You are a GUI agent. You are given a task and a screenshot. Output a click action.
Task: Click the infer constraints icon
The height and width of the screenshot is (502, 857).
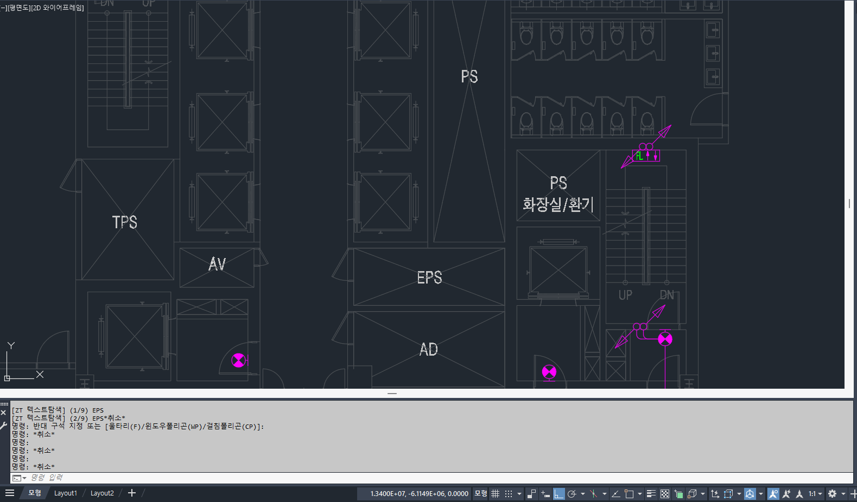(532, 494)
